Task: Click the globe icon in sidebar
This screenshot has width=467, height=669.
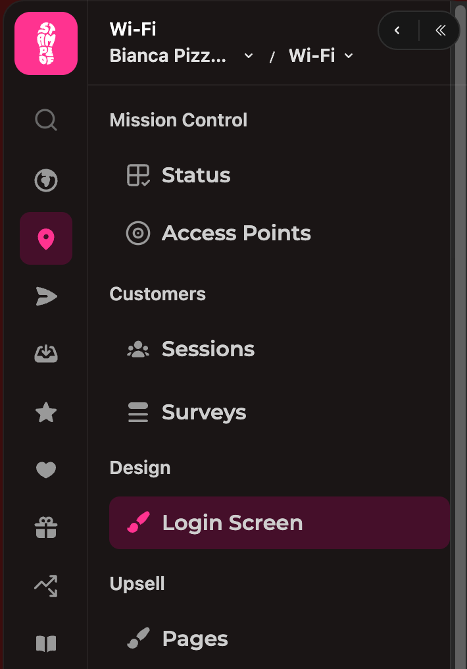Action: (x=46, y=180)
